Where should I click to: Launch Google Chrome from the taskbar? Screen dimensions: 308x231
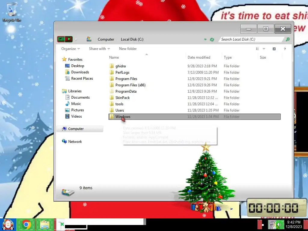pos(26,225)
